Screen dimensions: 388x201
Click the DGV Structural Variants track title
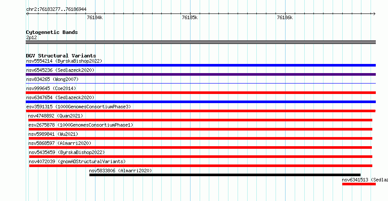pos(61,56)
